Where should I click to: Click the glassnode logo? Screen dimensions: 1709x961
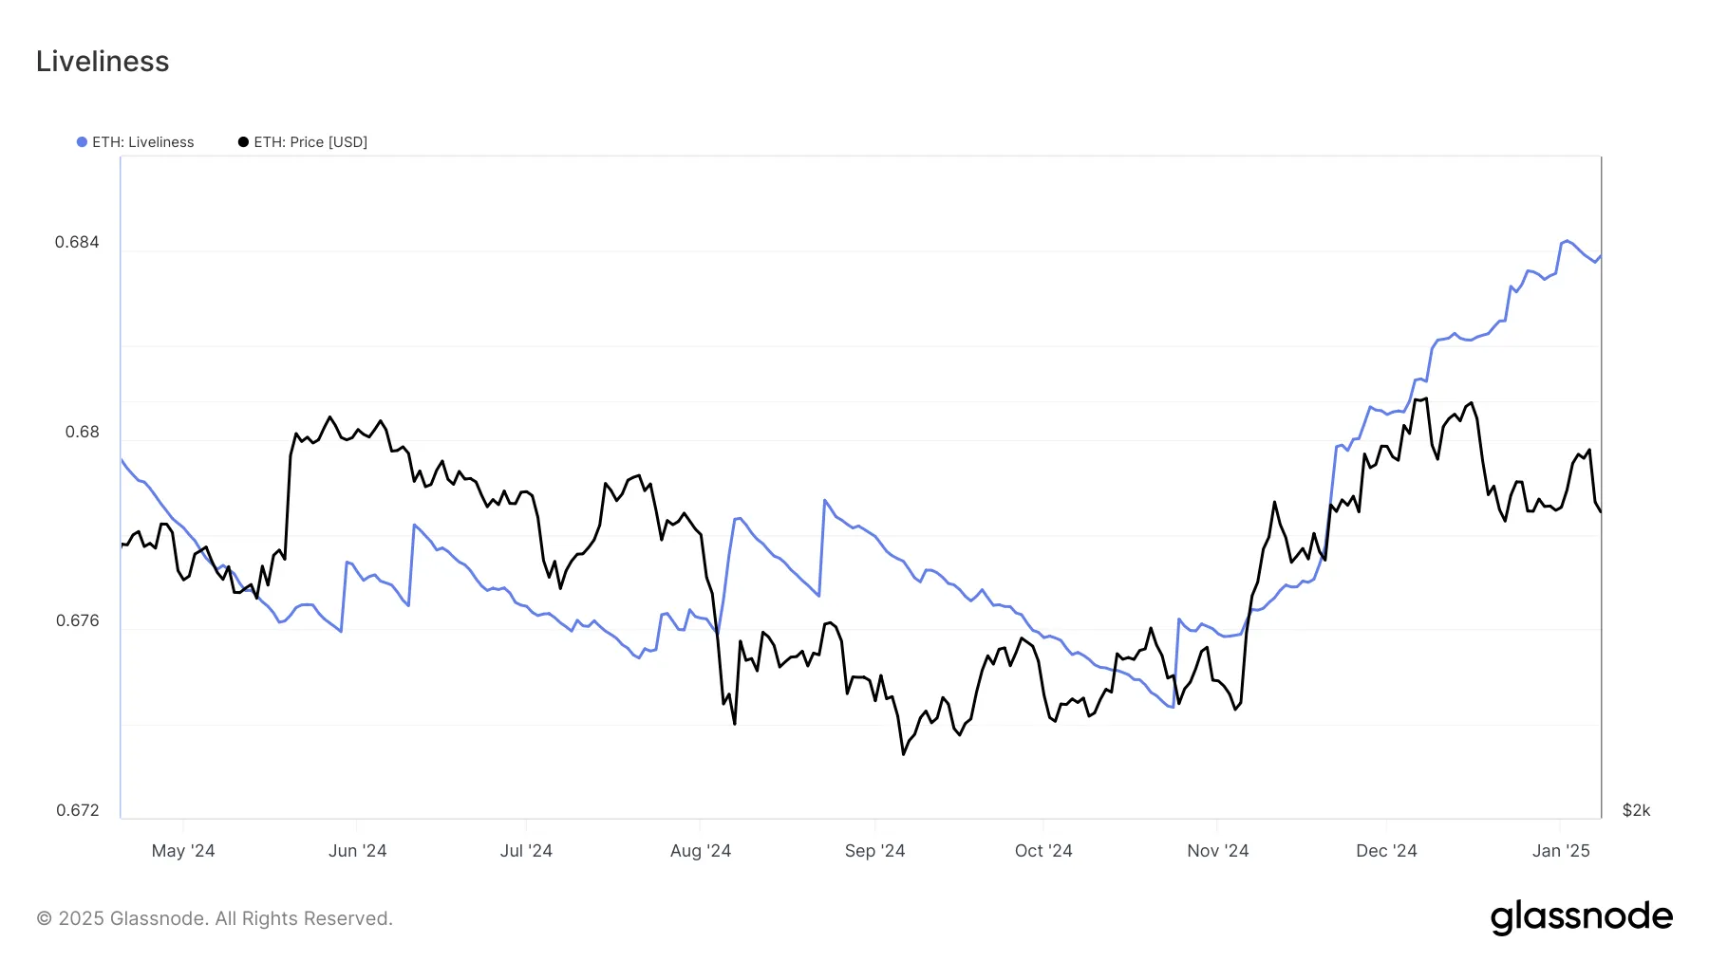coord(1581,917)
